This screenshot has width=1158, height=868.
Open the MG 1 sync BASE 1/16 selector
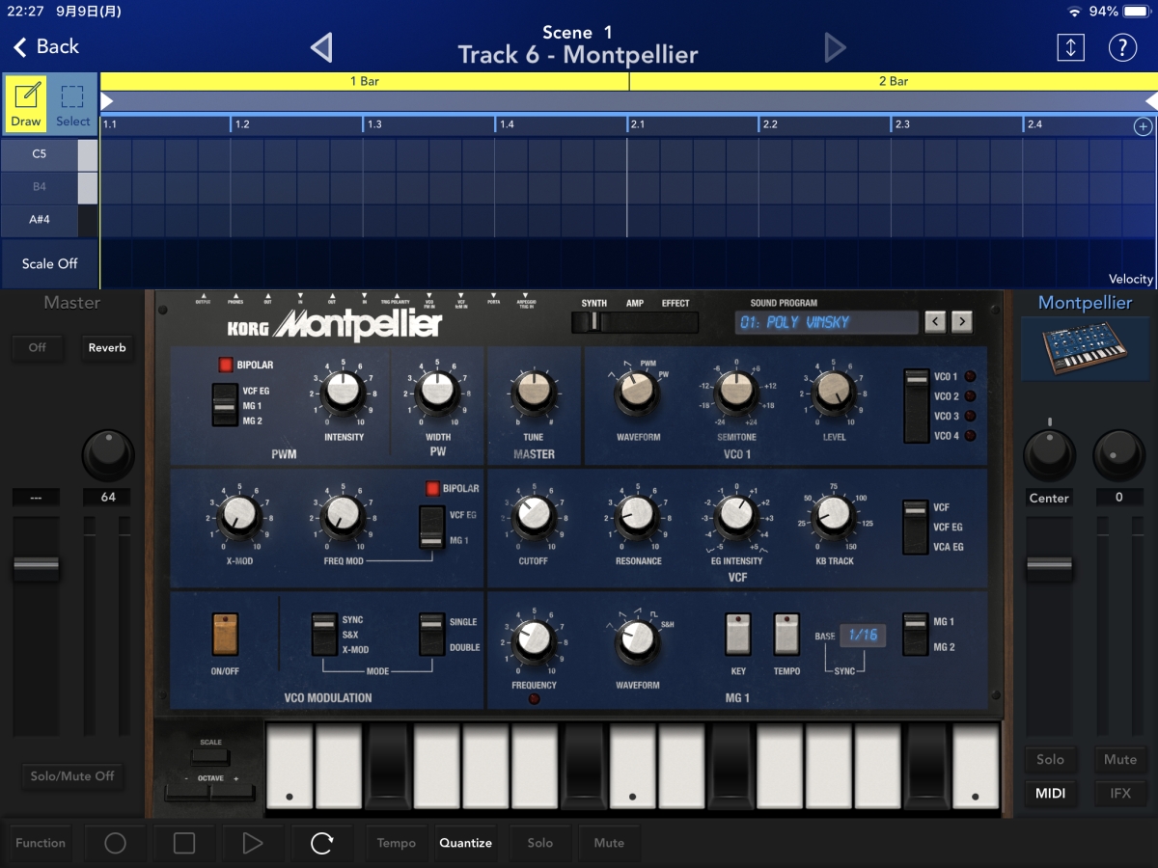862,635
